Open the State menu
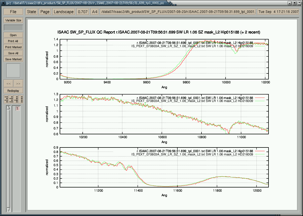Viewport: 303px width, 216px height. 31,12
